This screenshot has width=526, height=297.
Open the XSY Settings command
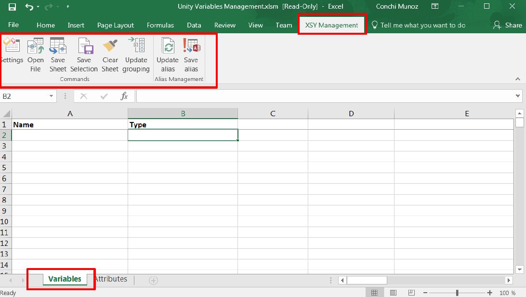click(12, 50)
